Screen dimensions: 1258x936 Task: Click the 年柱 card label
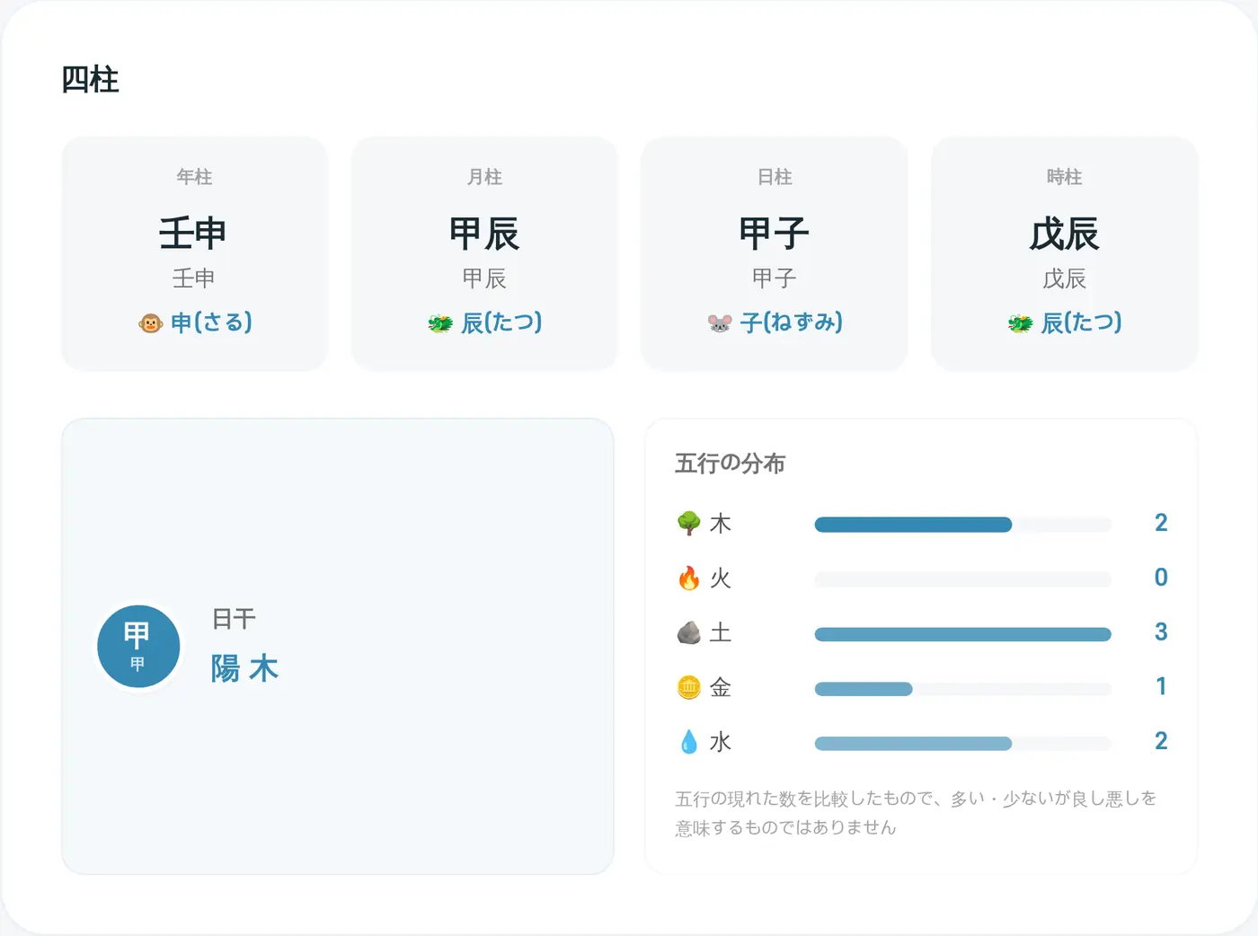(x=194, y=177)
